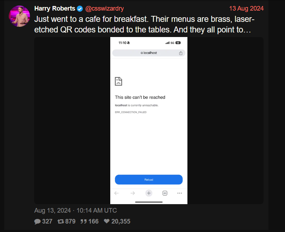Open Harry Roberts' profile avatar

pyautogui.click(x=19, y=16)
